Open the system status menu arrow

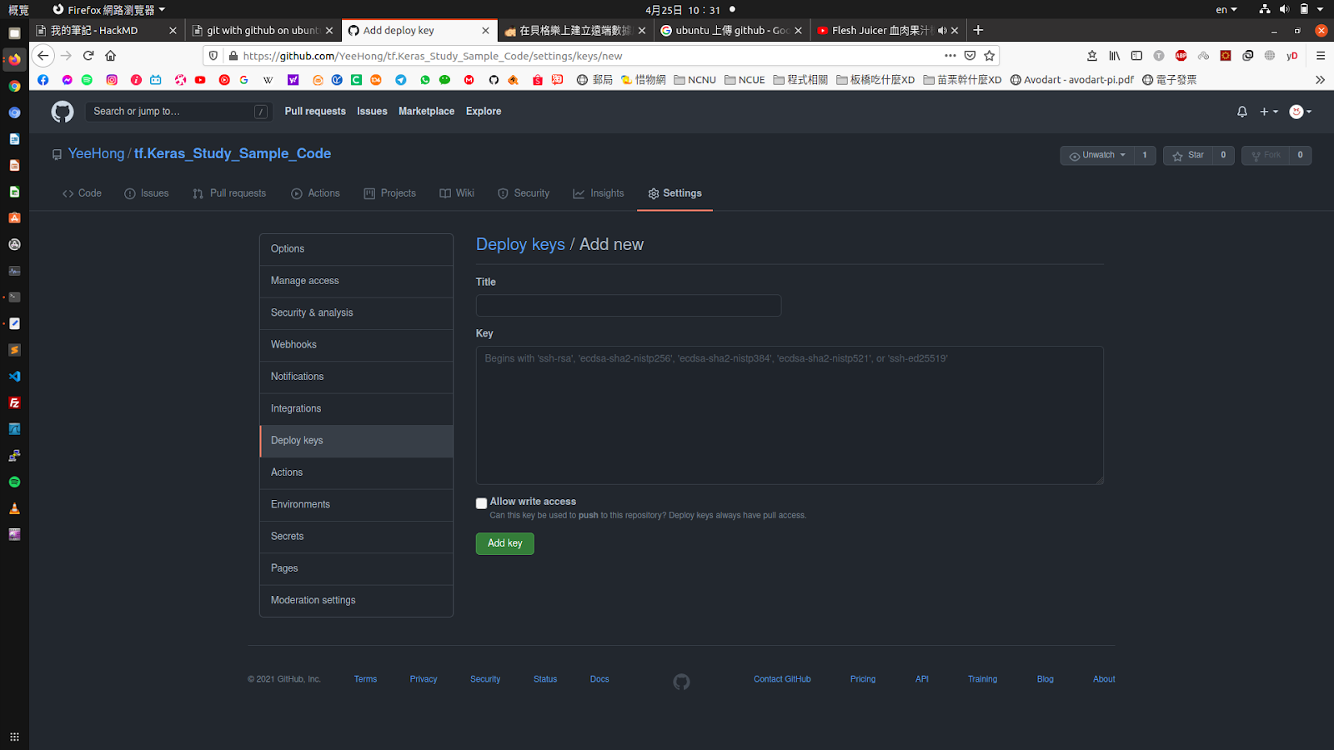coord(1320,10)
